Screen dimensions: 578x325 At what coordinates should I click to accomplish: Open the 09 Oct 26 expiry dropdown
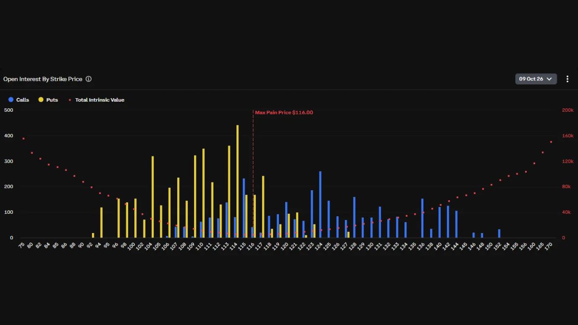pyautogui.click(x=536, y=79)
